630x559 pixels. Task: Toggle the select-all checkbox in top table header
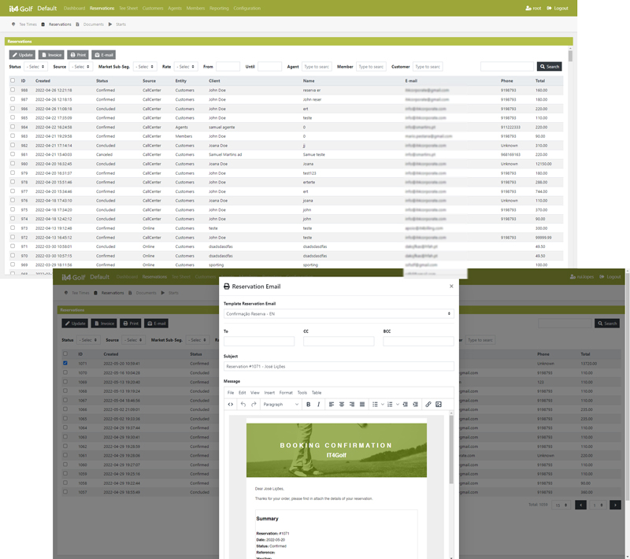pos(13,80)
